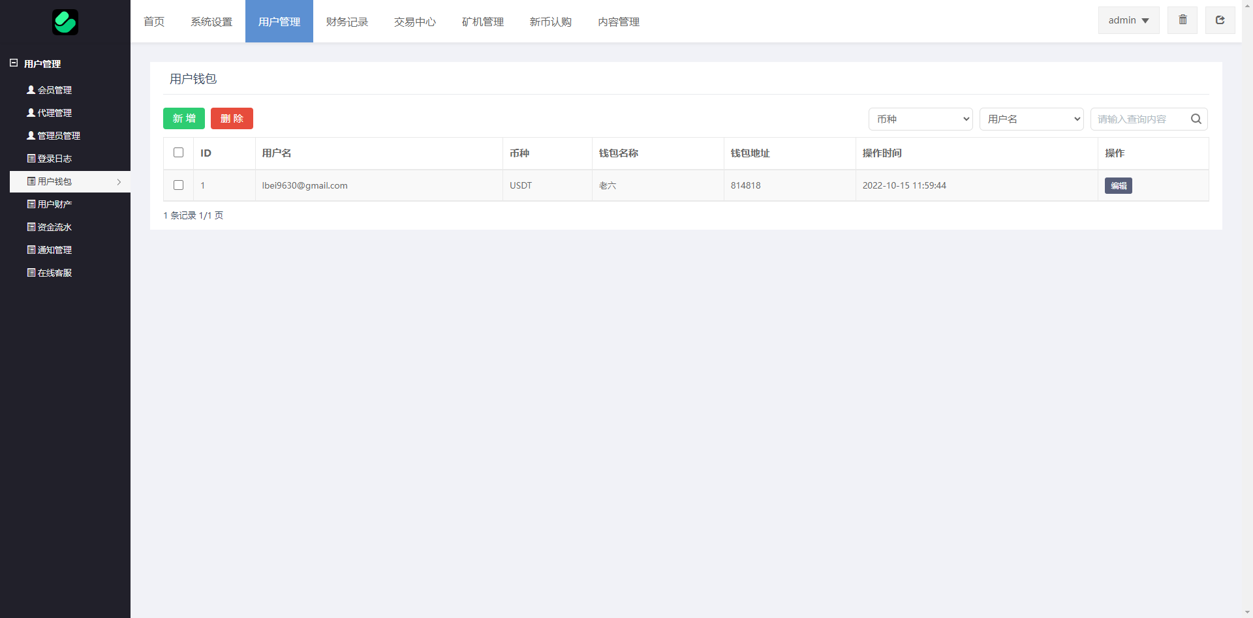The image size is (1253, 618).
Task: Click the search query input field
Action: tap(1139, 119)
